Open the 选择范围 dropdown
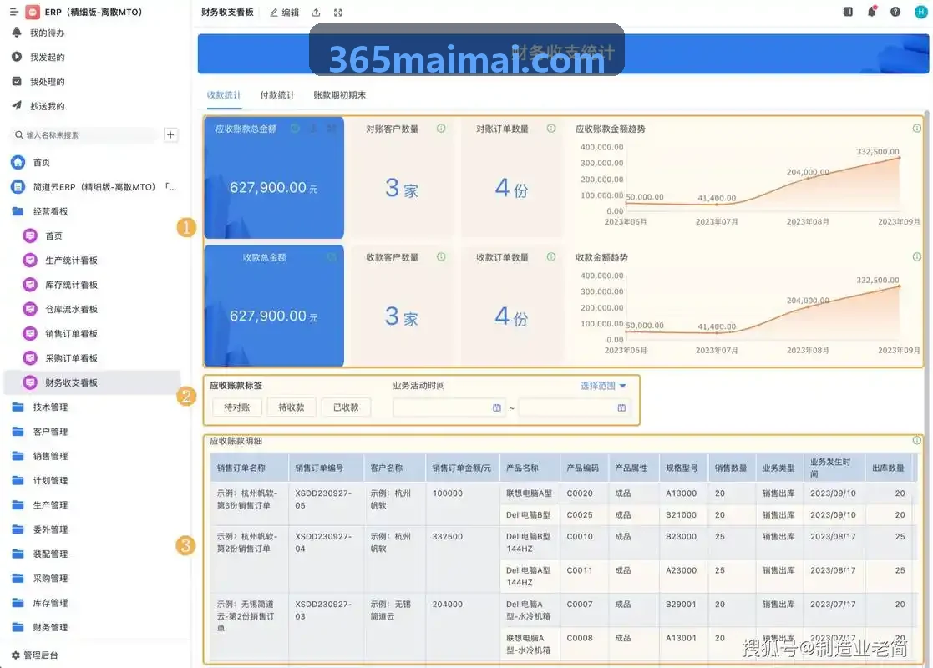Image resolution: width=933 pixels, height=668 pixels. (603, 386)
